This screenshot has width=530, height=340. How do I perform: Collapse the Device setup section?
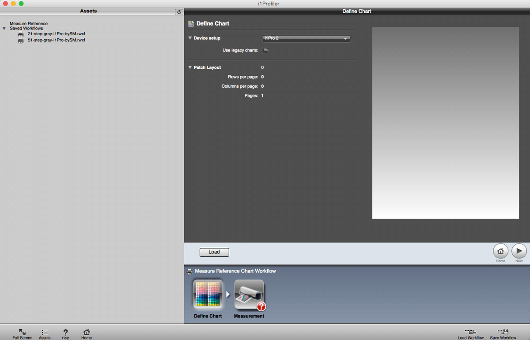[190, 38]
